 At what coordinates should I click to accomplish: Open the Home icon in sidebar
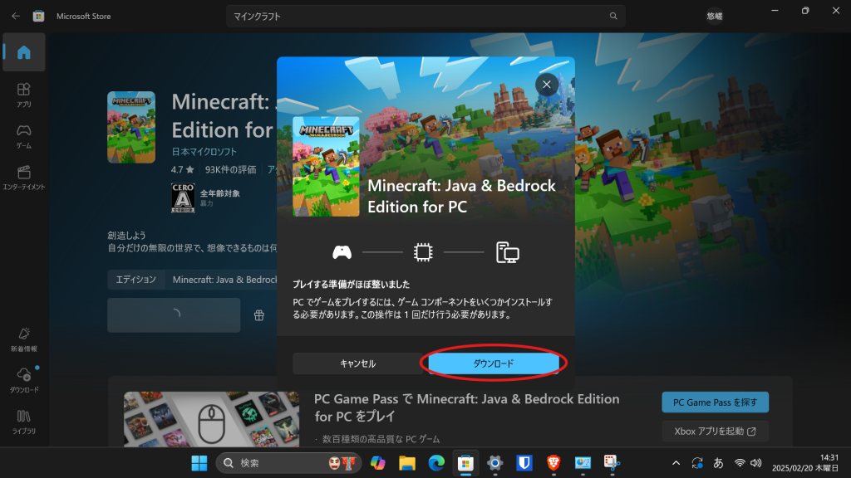[x=23, y=52]
